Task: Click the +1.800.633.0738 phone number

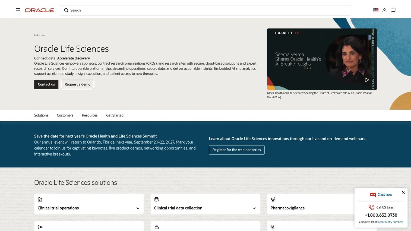Action: (381, 215)
